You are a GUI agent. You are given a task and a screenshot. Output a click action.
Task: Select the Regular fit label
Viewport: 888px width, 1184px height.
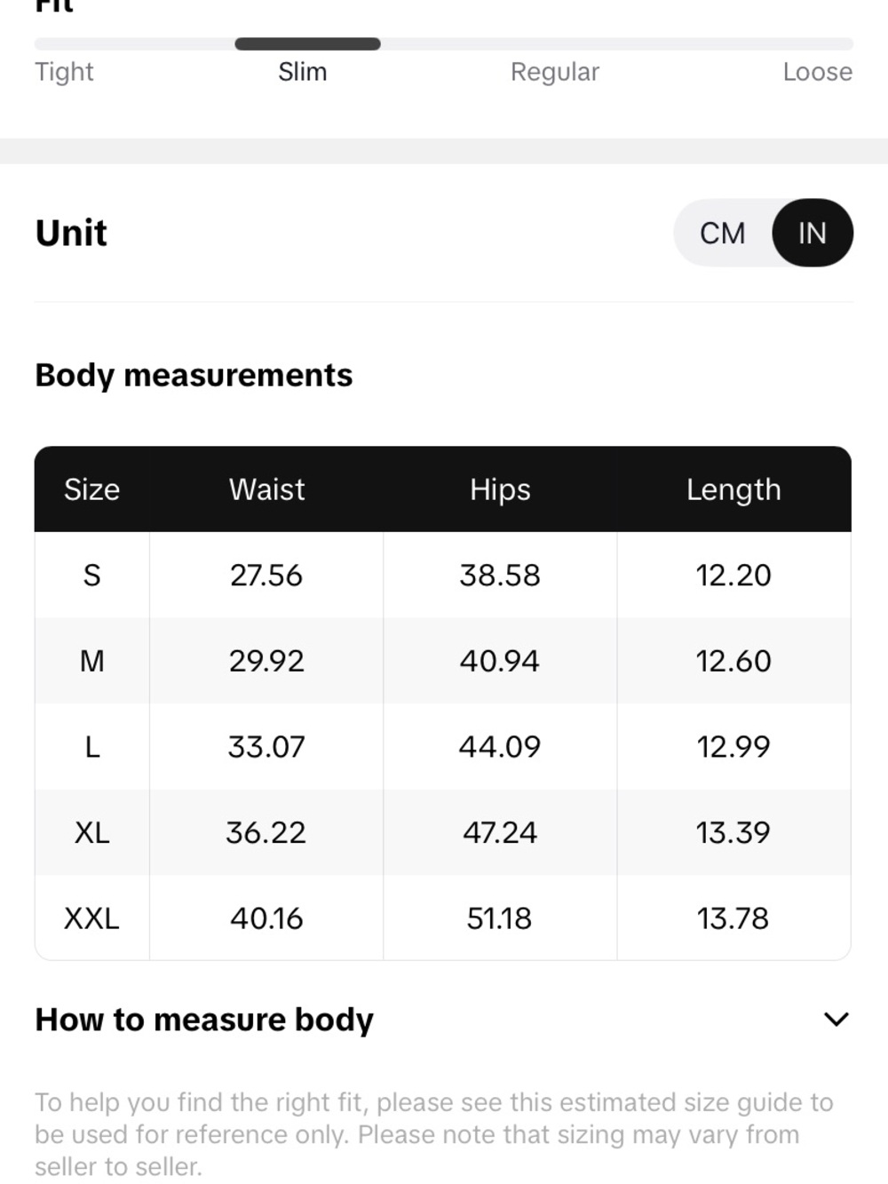click(555, 72)
